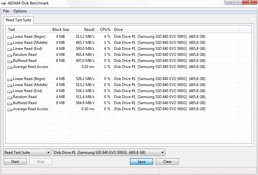Click the 0.10 ms result with 1 % CPU
The width and height of the screenshot is (258, 175).
(88, 67)
